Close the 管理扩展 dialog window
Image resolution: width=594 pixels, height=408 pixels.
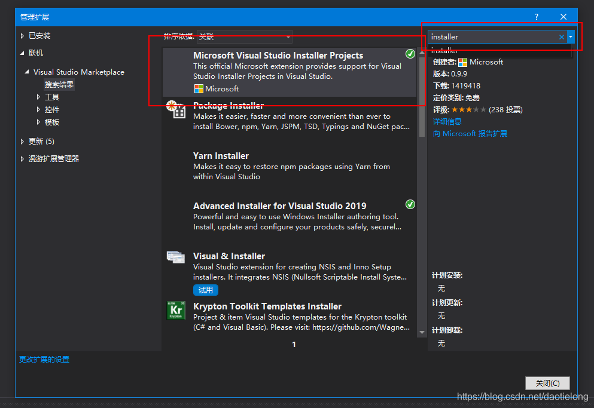(x=563, y=17)
